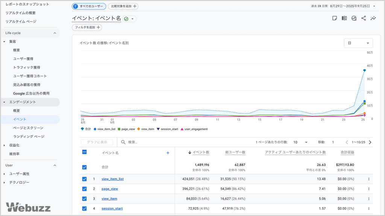Image resolution: width=385 pixels, height=216 pixels.
Task: Open the report title dropdown arrow
Action: coord(132,19)
